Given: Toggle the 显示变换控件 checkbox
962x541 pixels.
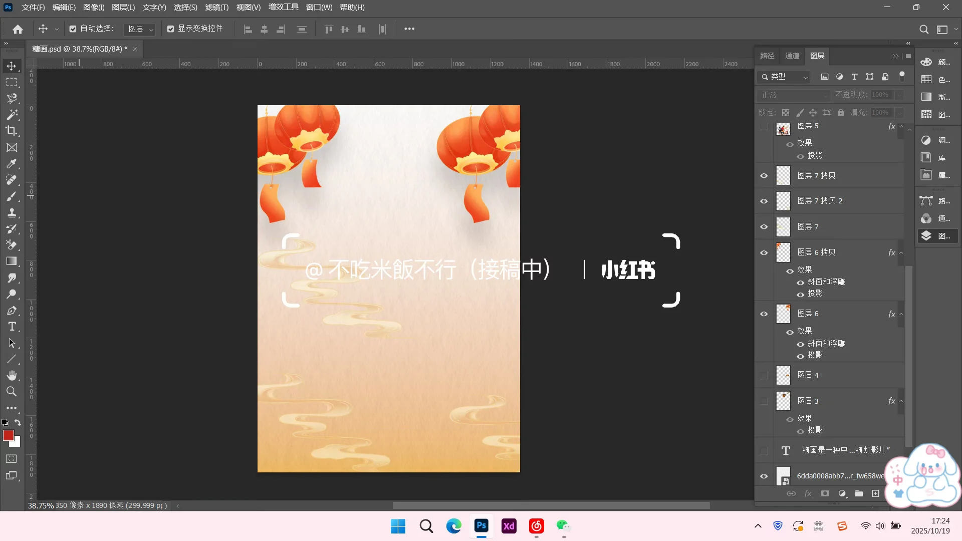Looking at the screenshot, I should point(170,29).
